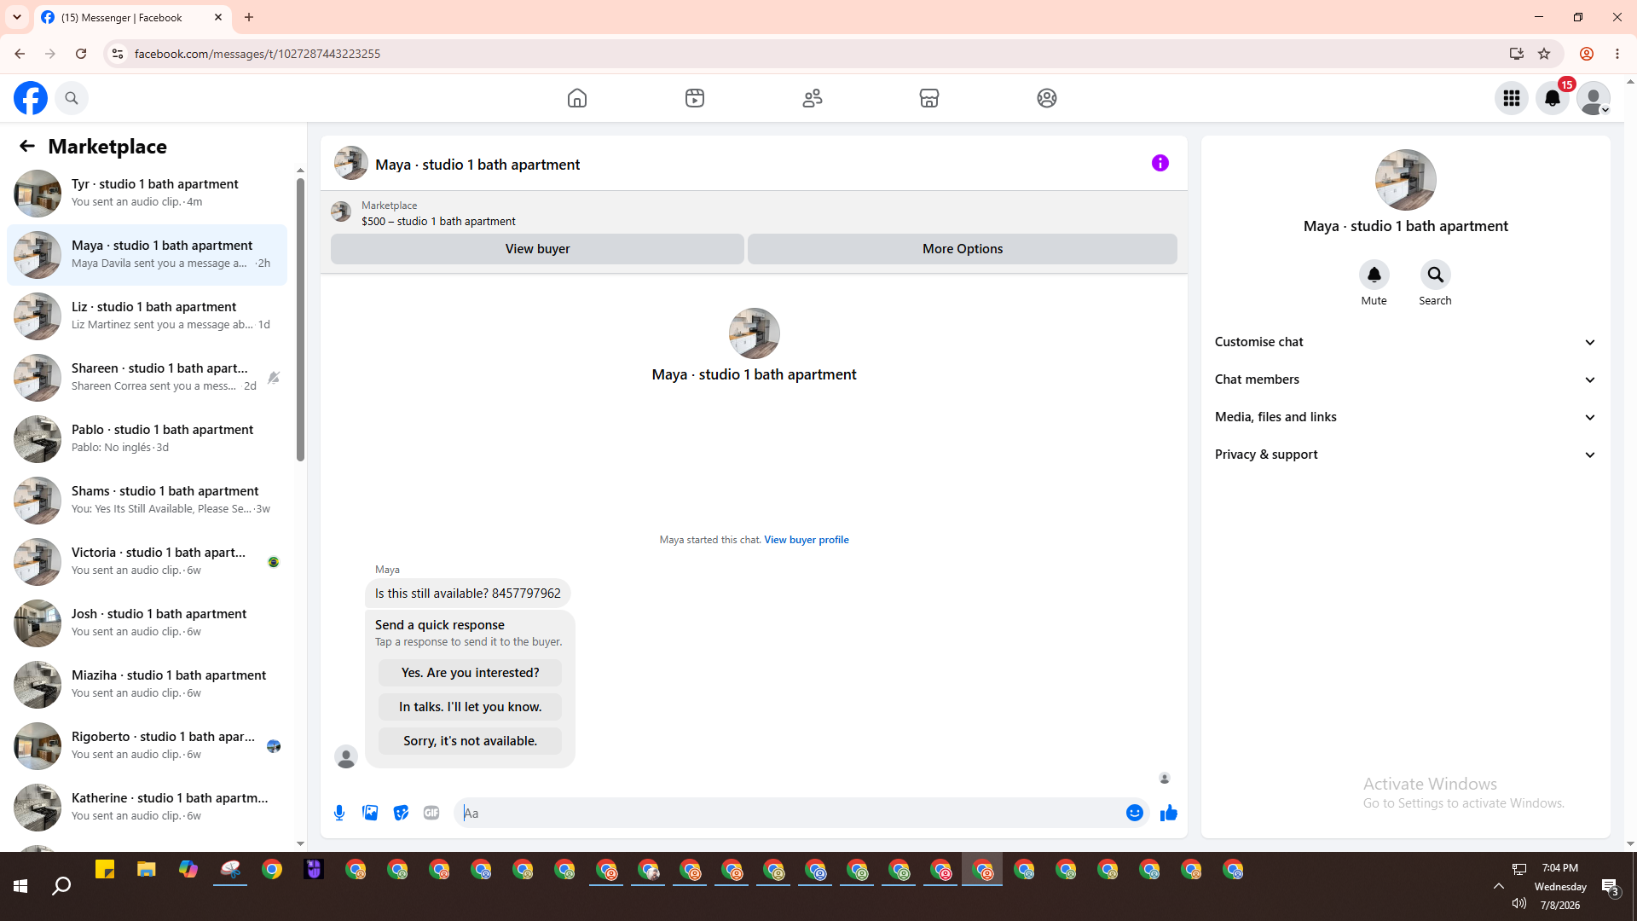
Task: Click the Marketplace listing thumbnail in banner
Action: coord(341,211)
